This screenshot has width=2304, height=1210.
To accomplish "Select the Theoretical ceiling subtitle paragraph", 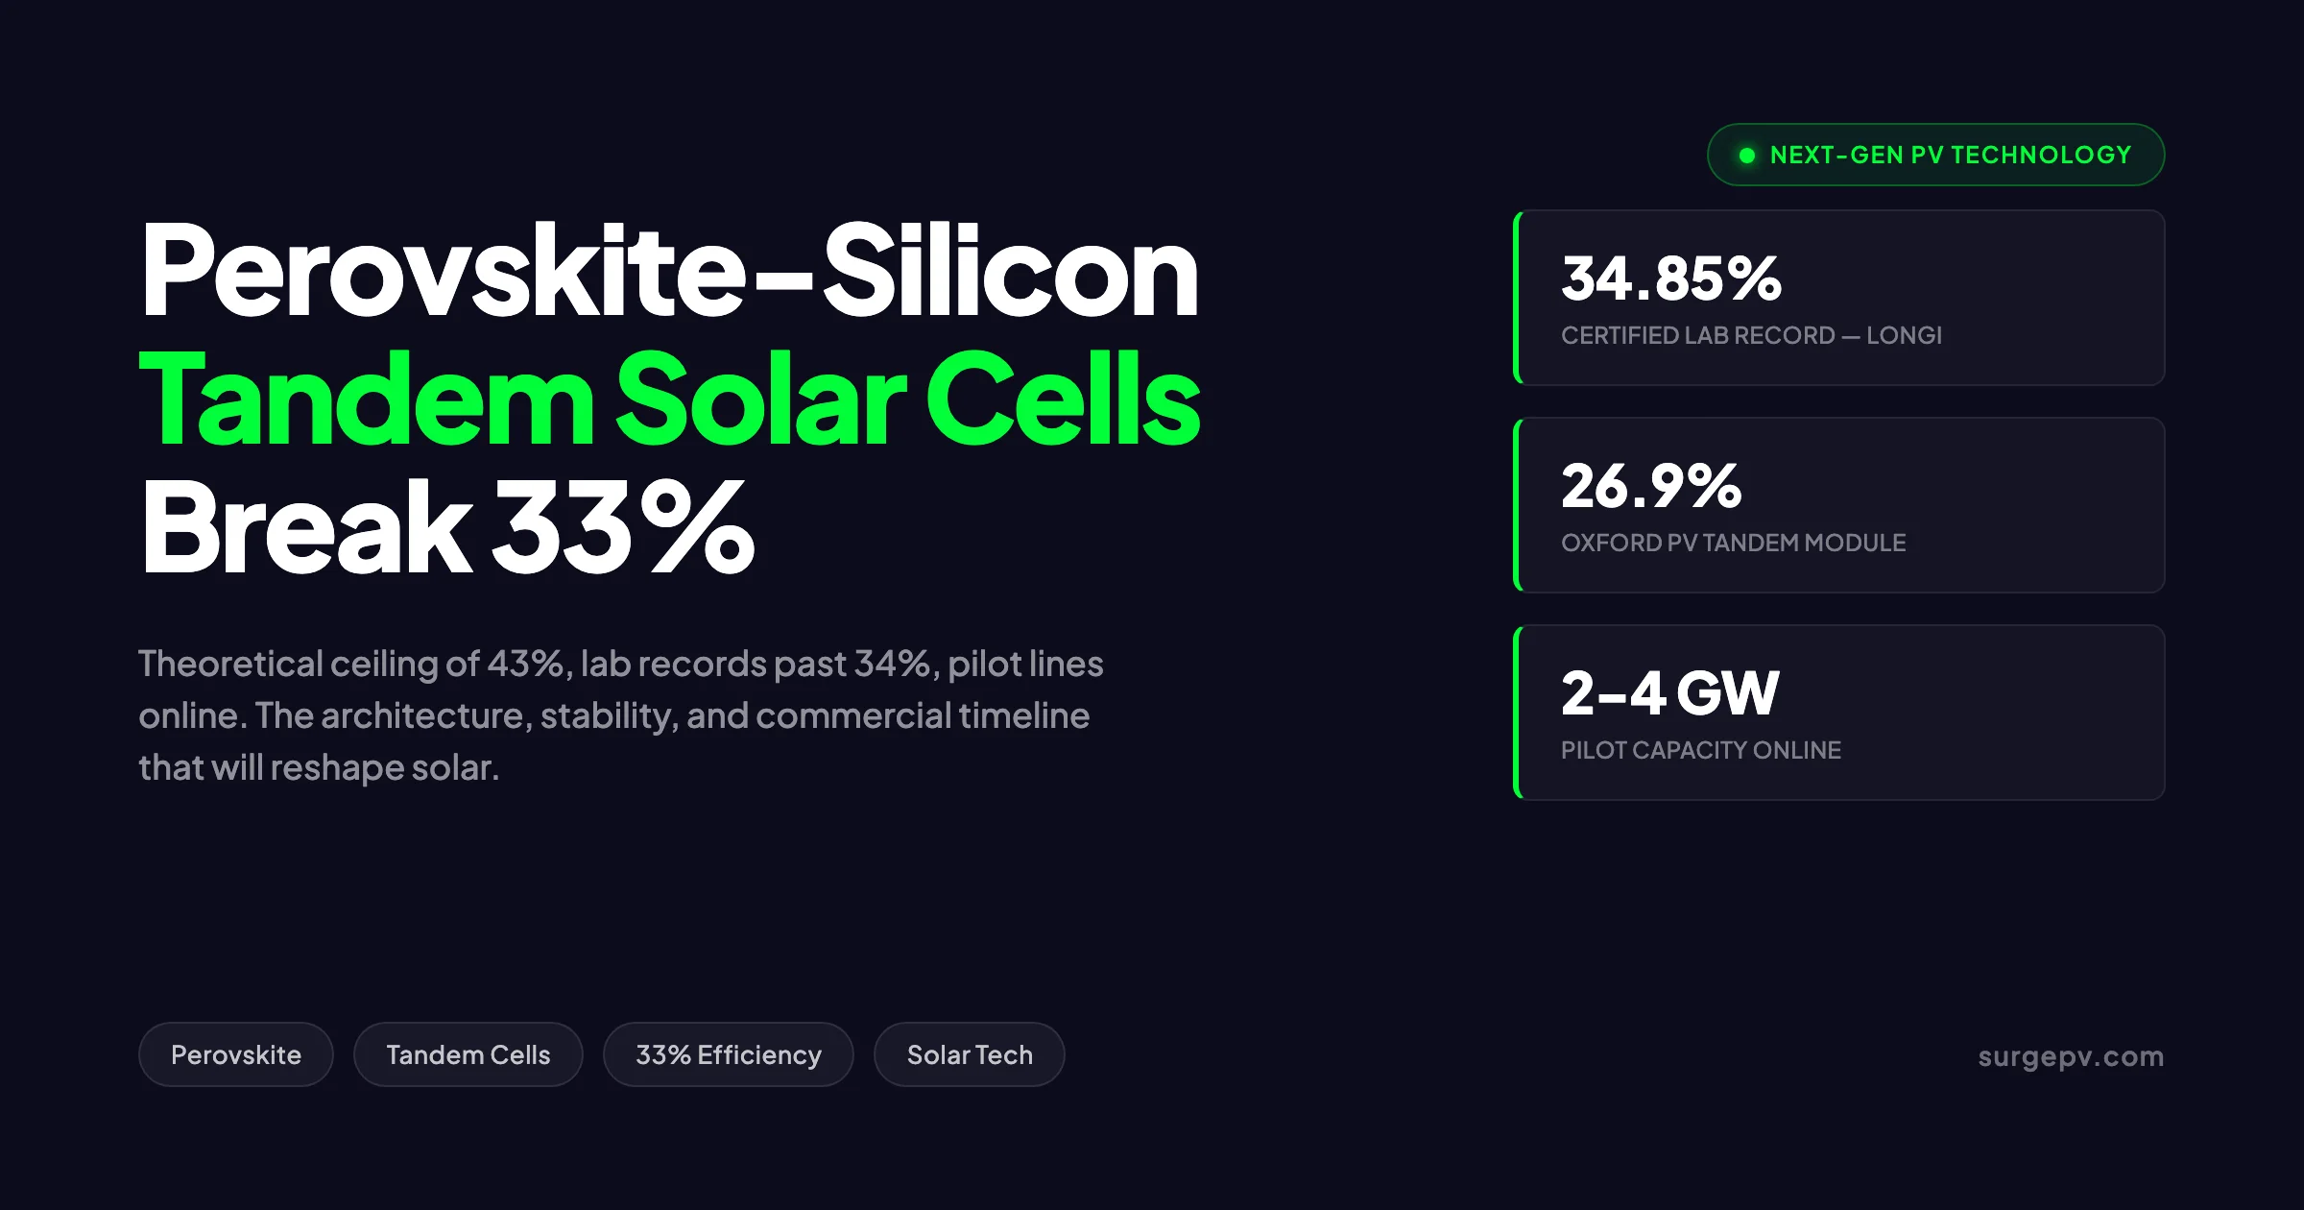I will tap(621, 715).
